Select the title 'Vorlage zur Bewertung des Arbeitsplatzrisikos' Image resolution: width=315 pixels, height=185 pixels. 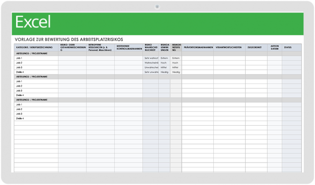click(x=69, y=40)
